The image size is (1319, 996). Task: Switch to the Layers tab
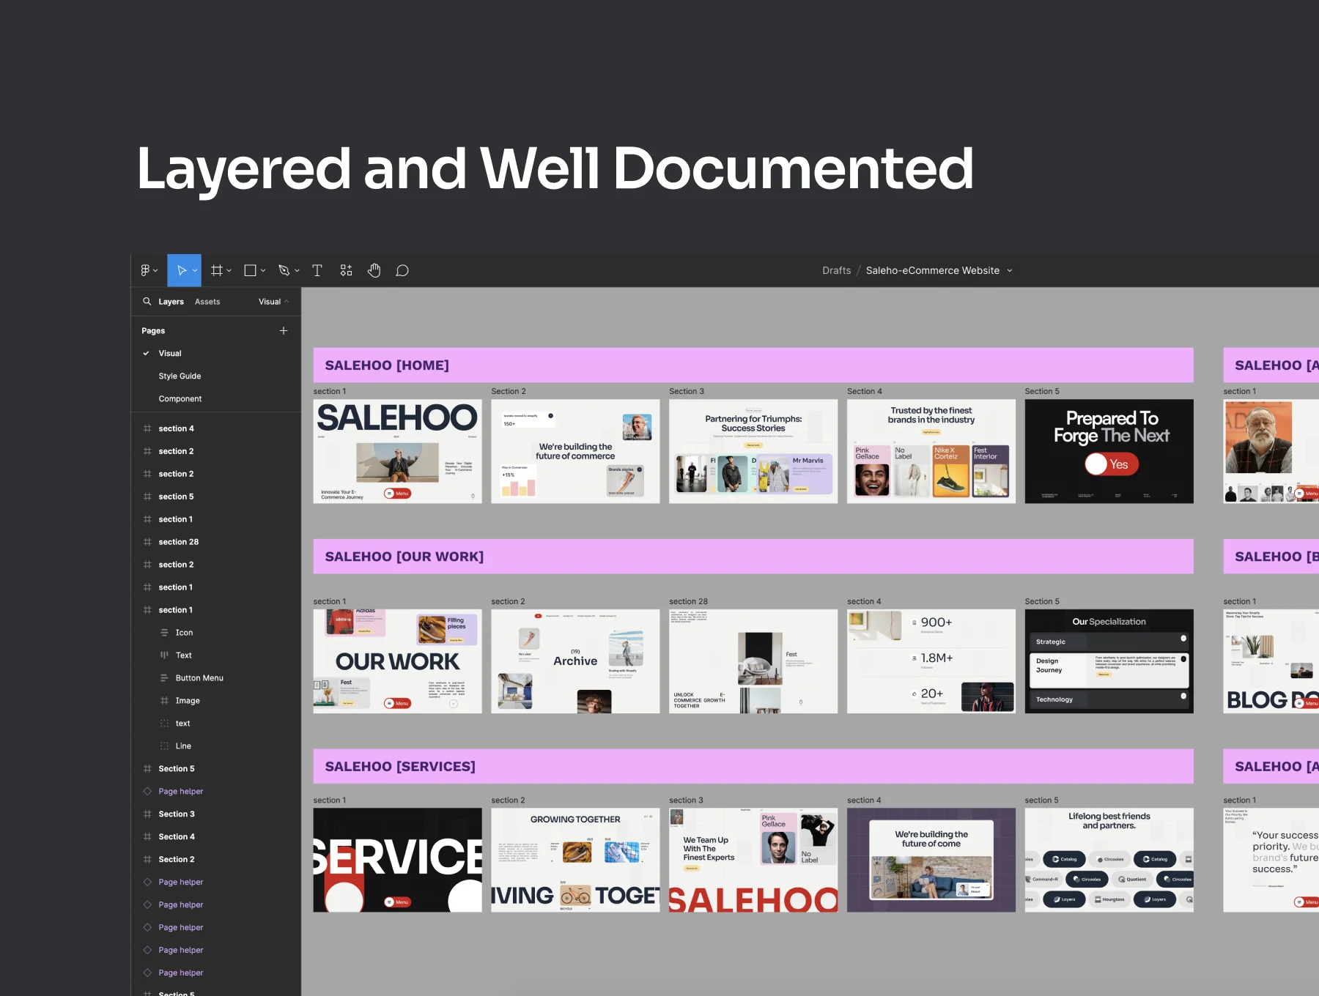coord(171,302)
